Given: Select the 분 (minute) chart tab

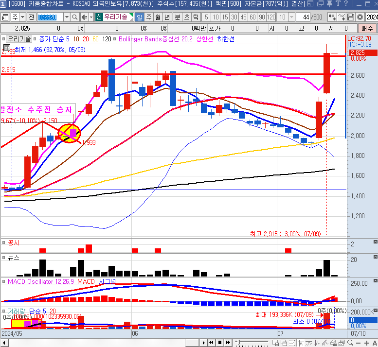Looking at the screenshot, I should pyautogui.click(x=177, y=17).
